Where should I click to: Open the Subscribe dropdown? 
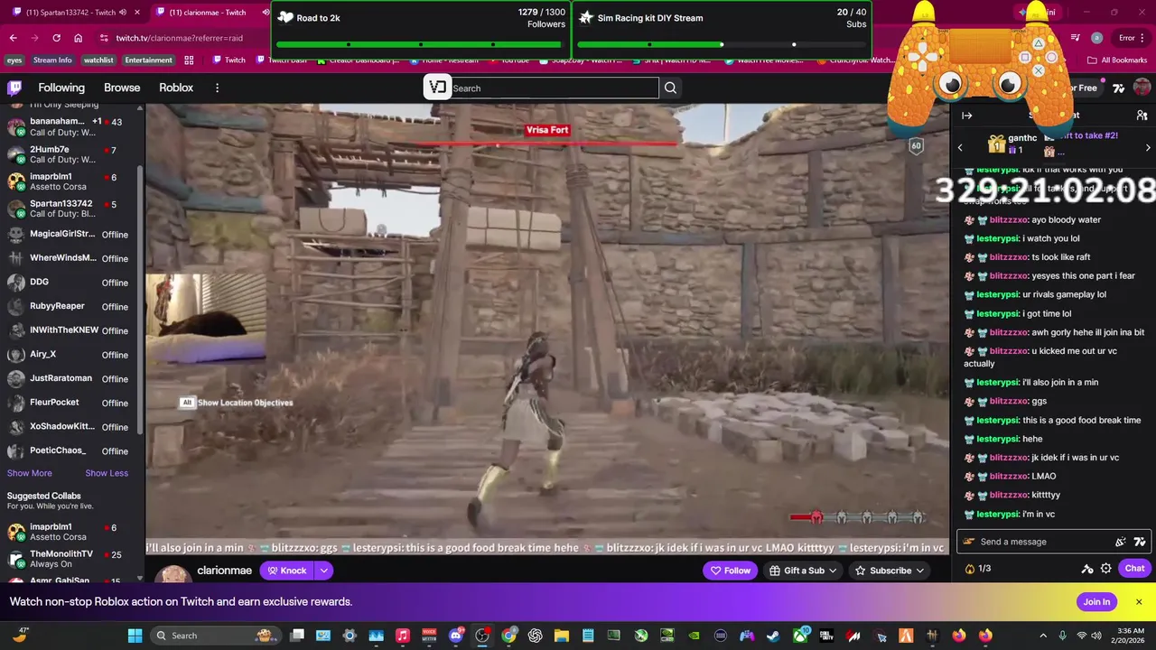[x=890, y=571]
